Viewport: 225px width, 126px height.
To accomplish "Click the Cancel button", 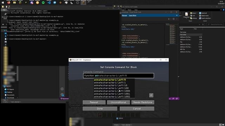I will tap(137, 109).
